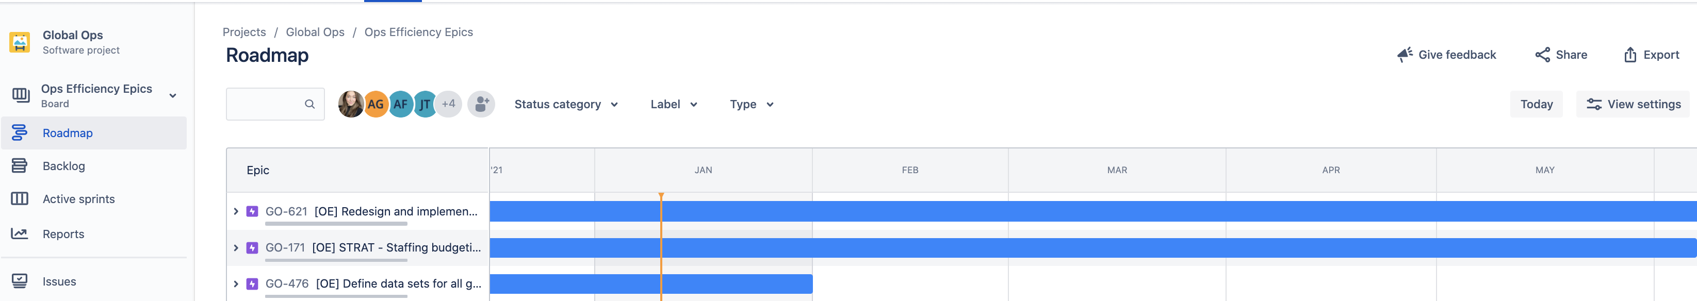Image resolution: width=1697 pixels, height=301 pixels.
Task: Click the View settings sliders icon
Action: click(x=1593, y=104)
